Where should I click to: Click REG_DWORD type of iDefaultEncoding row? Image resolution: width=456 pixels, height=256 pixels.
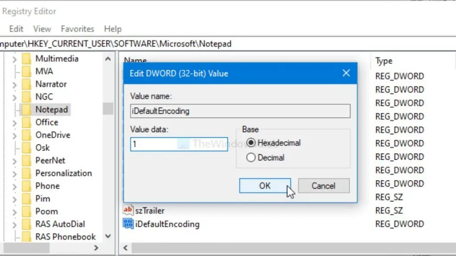[x=399, y=224]
